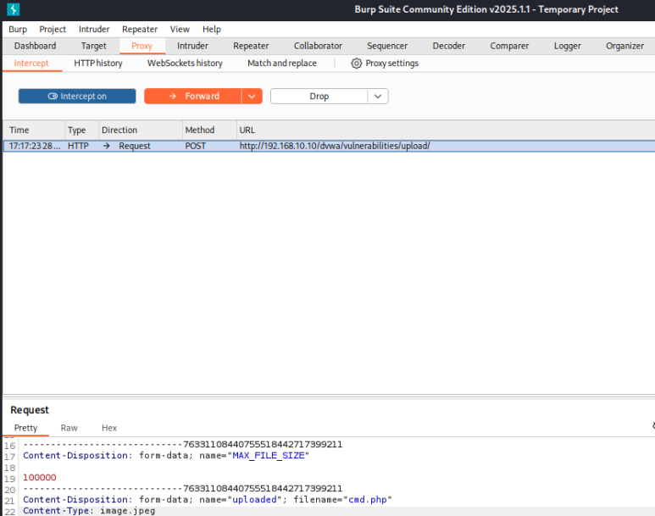This screenshot has width=655, height=516.
Task: Click the Content-Type image.jpeg line
Action: (x=89, y=511)
